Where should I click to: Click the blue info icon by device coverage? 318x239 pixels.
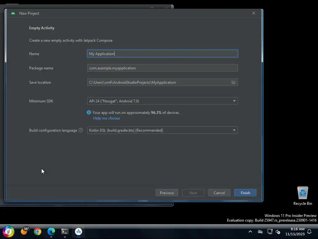point(89,112)
